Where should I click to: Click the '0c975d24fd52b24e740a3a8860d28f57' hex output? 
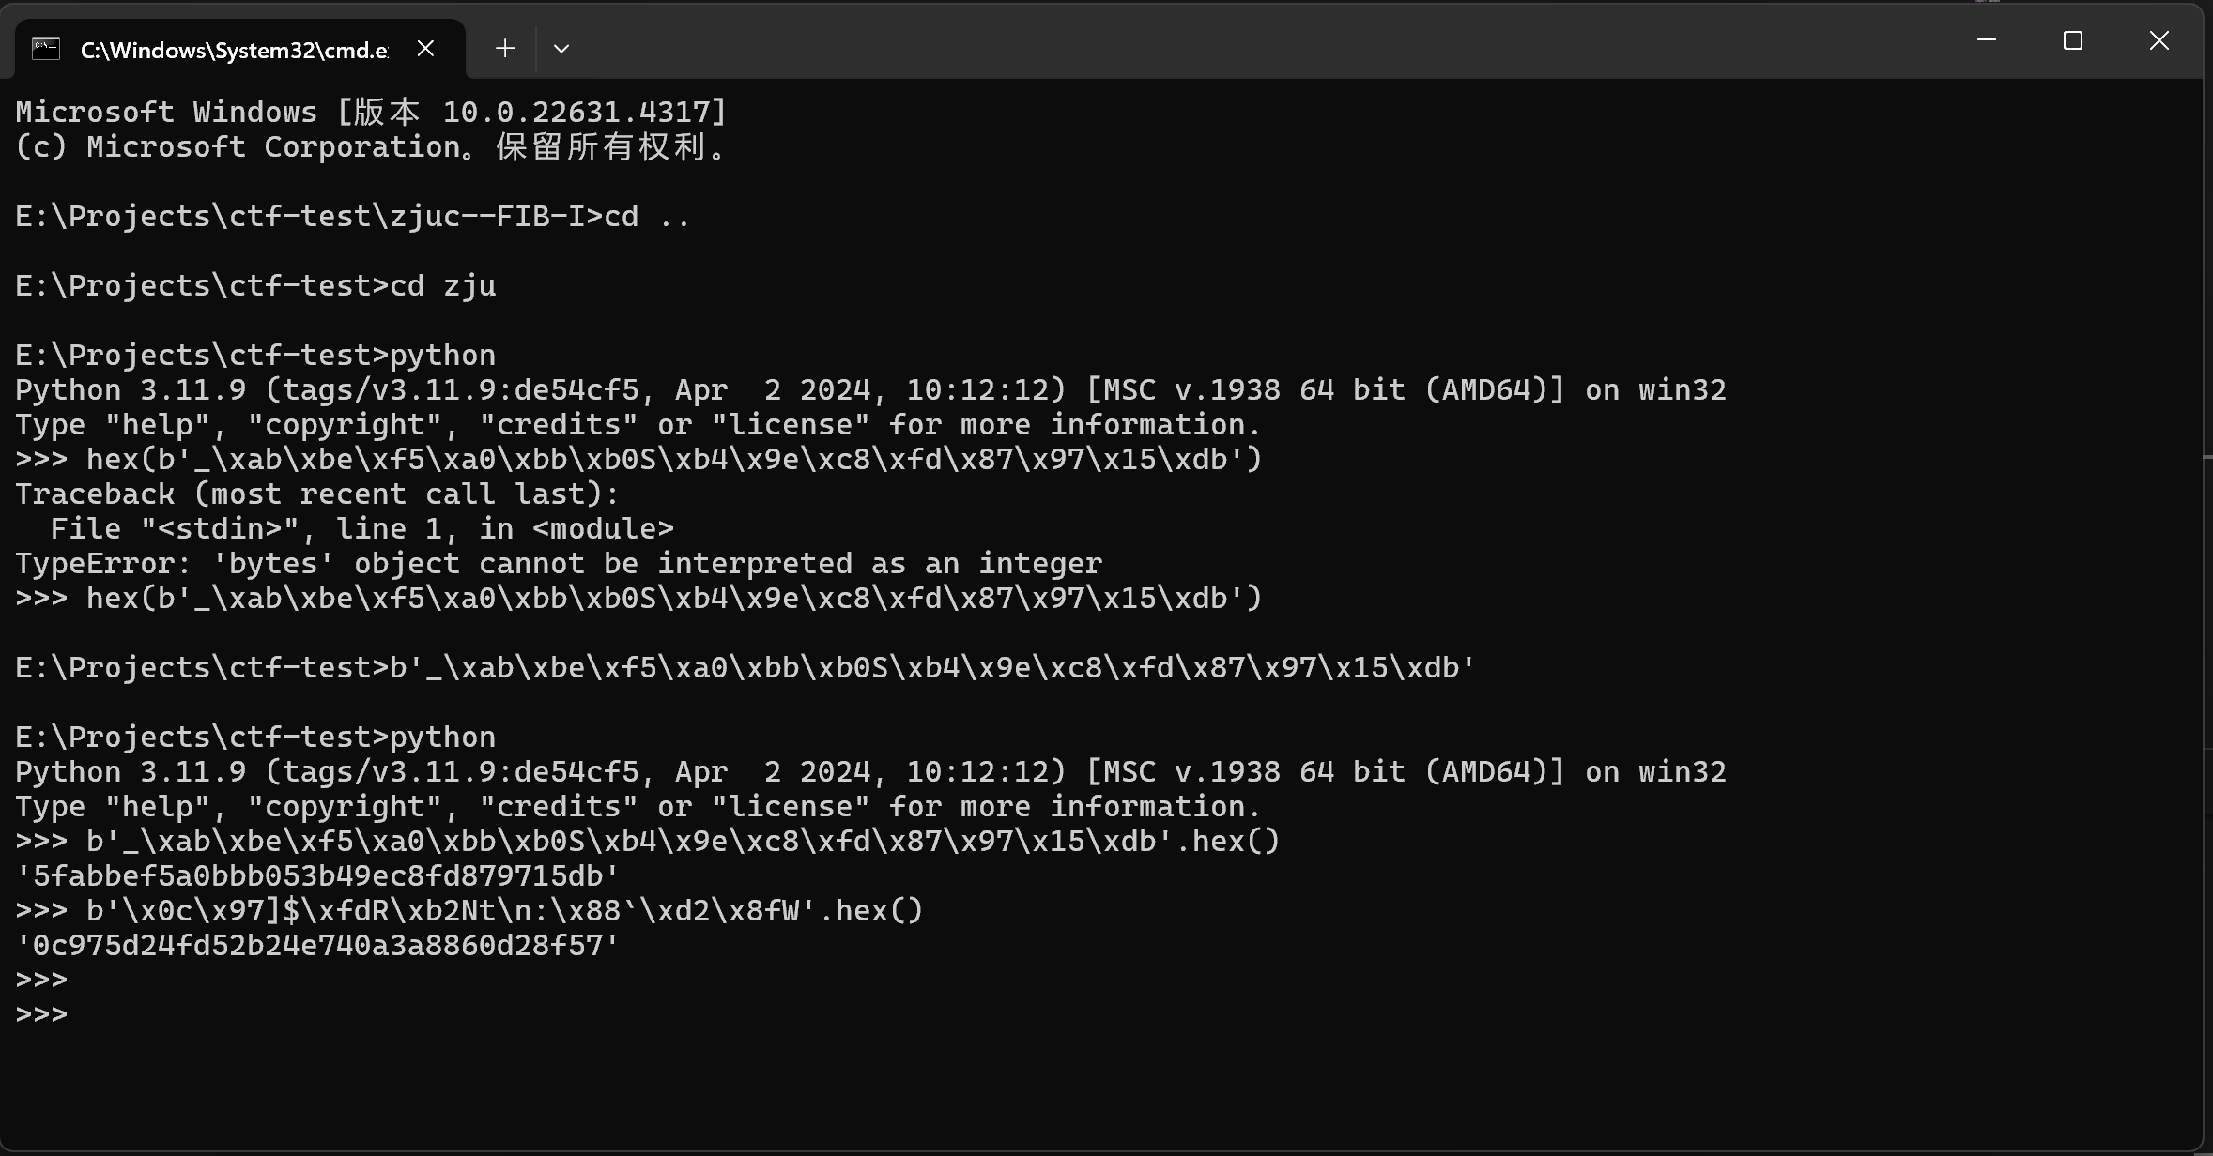317,946
